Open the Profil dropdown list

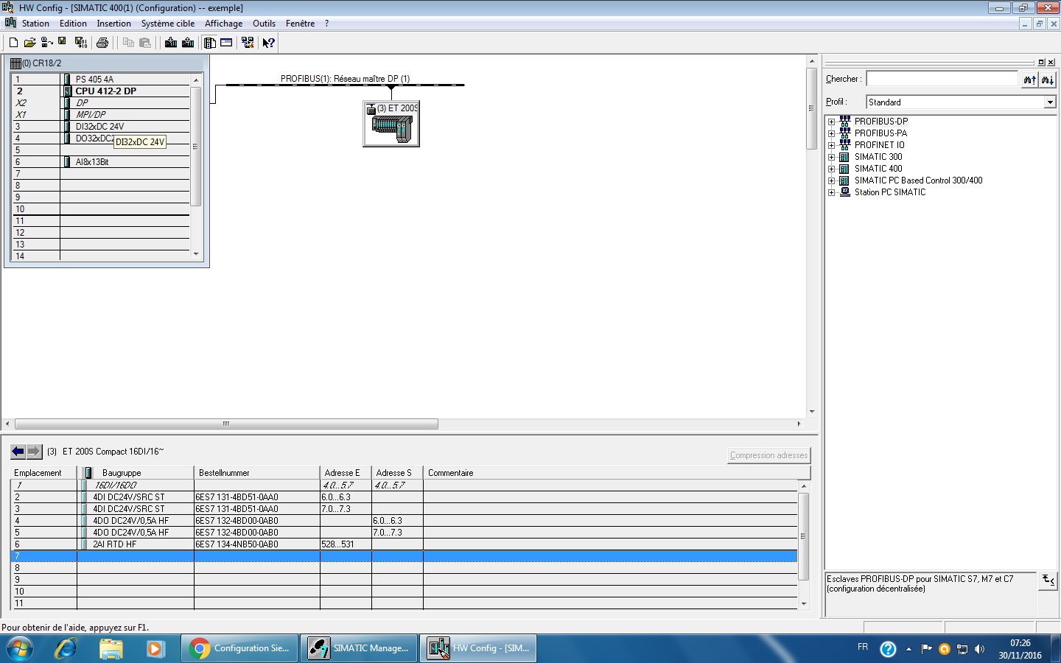1050,102
